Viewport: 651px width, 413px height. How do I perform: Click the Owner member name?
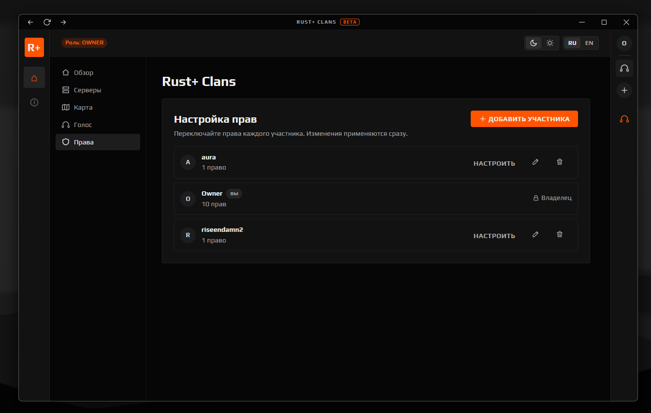coord(212,193)
